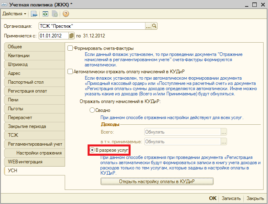Click the Всего income field
The width and height of the screenshot is (268, 204).
coord(182,132)
